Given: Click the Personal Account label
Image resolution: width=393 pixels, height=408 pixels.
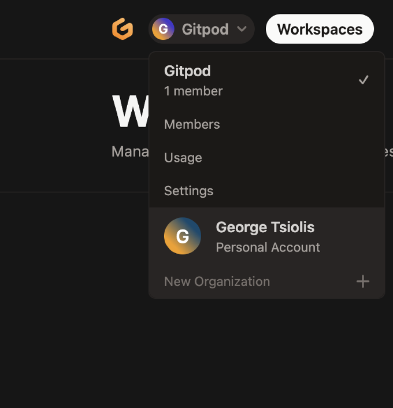Looking at the screenshot, I should [268, 247].
